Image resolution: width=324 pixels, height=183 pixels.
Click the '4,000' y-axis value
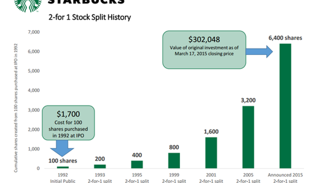pos(34,90)
